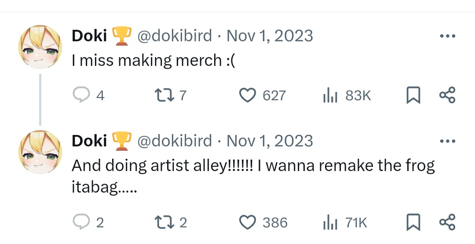Bookmark the frog itabag tweet
The width and height of the screenshot is (475, 244).
[x=413, y=223]
